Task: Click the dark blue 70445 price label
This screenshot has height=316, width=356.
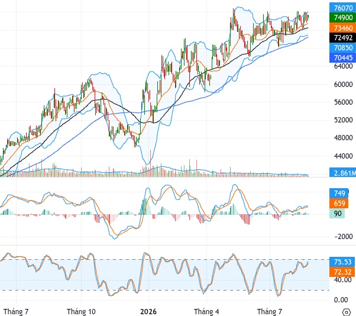Action: [342, 57]
